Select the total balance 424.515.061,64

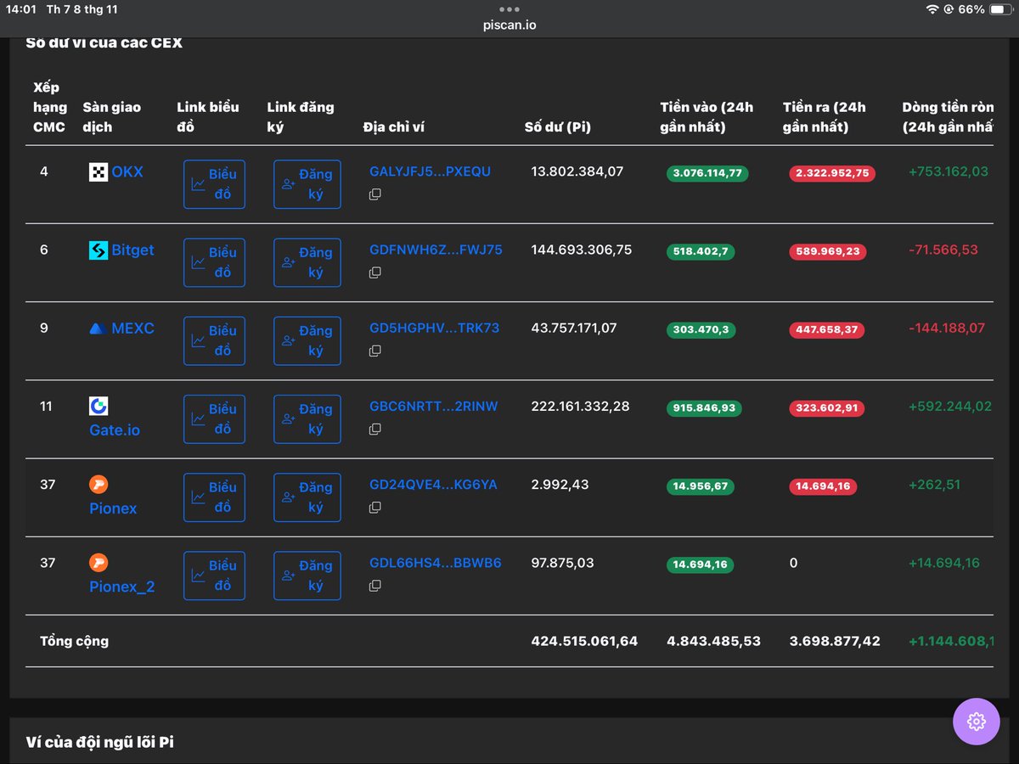(x=584, y=641)
